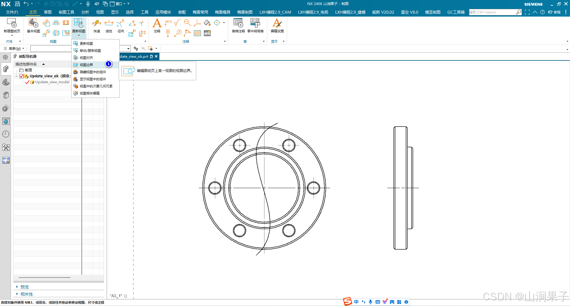The width and height of the screenshot is (570, 306).
Task: Toggle the Update_view_model component check mark
Action: (27, 82)
